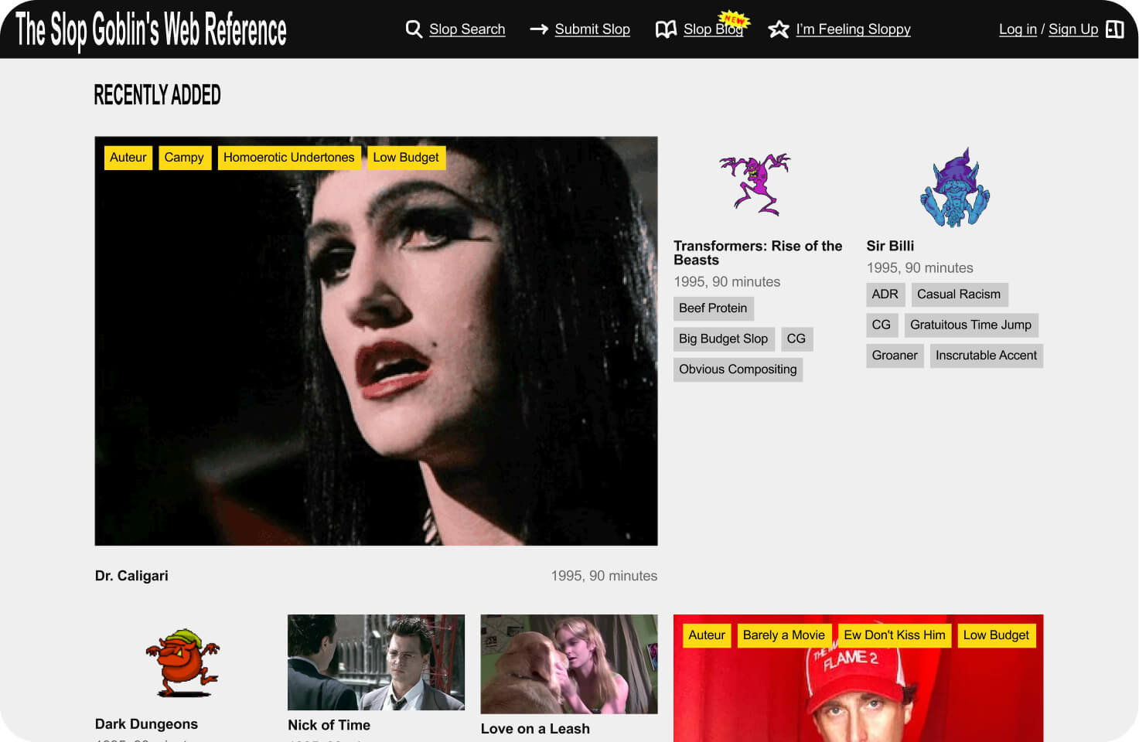Click the login door icon

pyautogui.click(x=1114, y=29)
